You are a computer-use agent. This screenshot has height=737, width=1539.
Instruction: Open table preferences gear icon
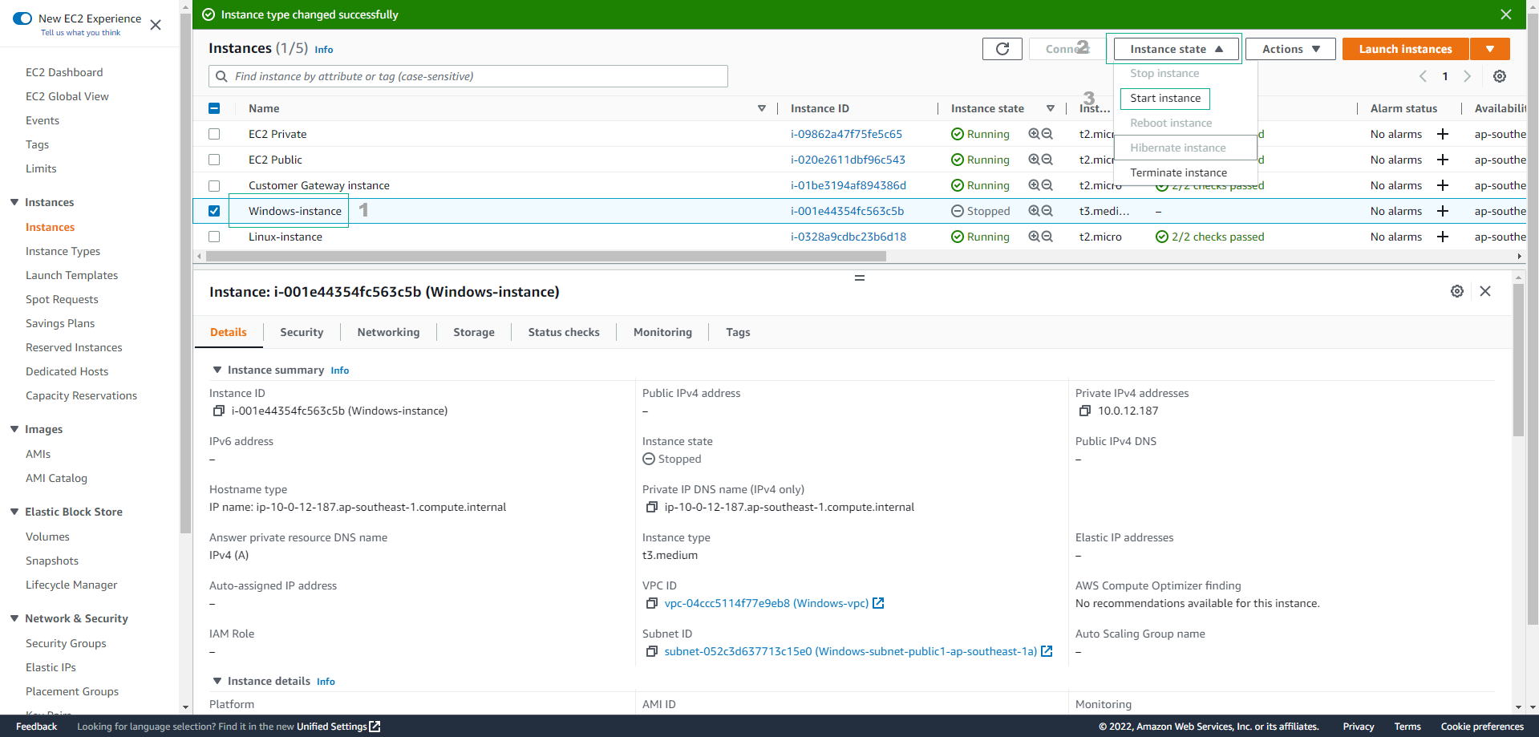[1499, 76]
